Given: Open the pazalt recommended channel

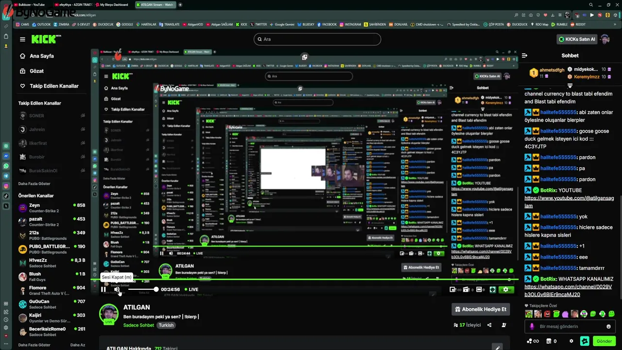Looking at the screenshot, I should click(x=52, y=222).
